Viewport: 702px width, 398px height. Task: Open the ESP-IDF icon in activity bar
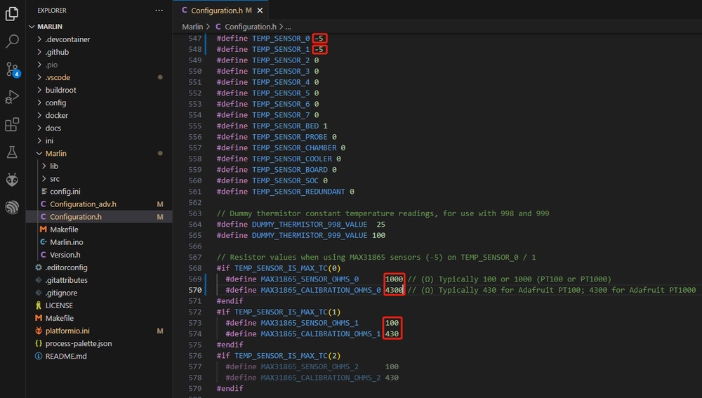pyautogui.click(x=12, y=207)
